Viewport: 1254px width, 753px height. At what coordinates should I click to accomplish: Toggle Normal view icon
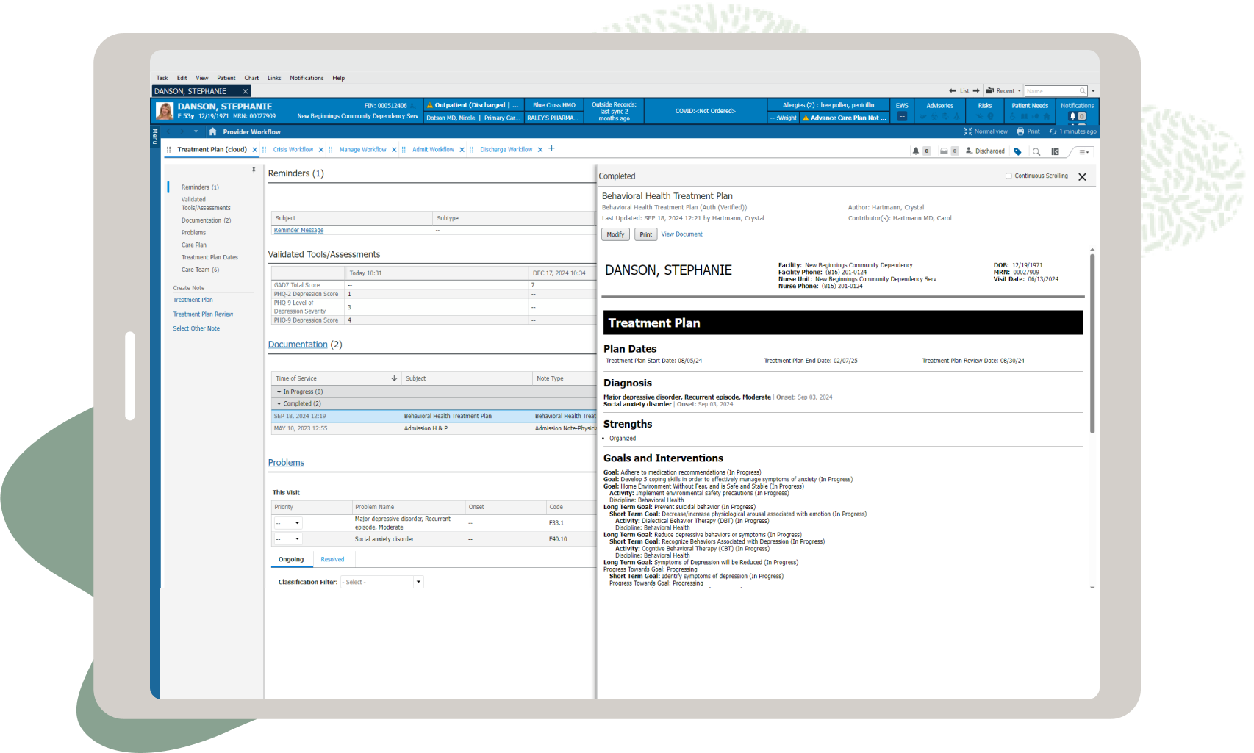pos(968,131)
